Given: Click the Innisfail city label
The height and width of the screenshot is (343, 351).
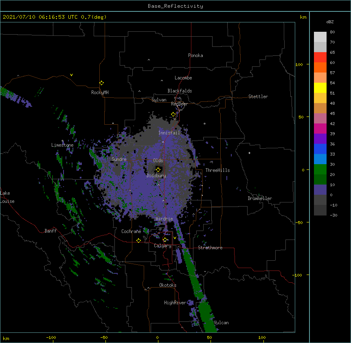Looking at the screenshot, I should (x=169, y=133).
